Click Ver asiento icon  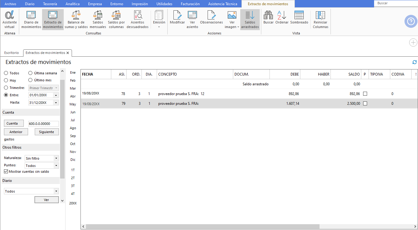192,19
